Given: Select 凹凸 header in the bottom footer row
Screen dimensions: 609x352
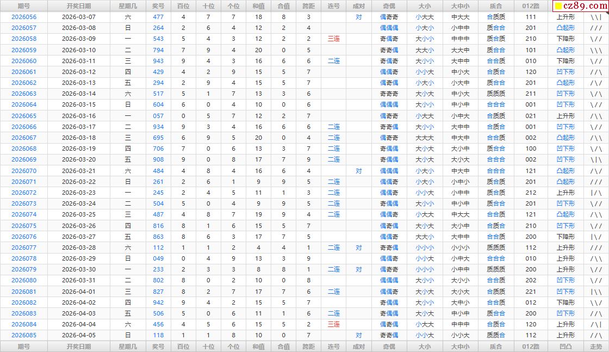Looking at the screenshot, I should 565,347.
